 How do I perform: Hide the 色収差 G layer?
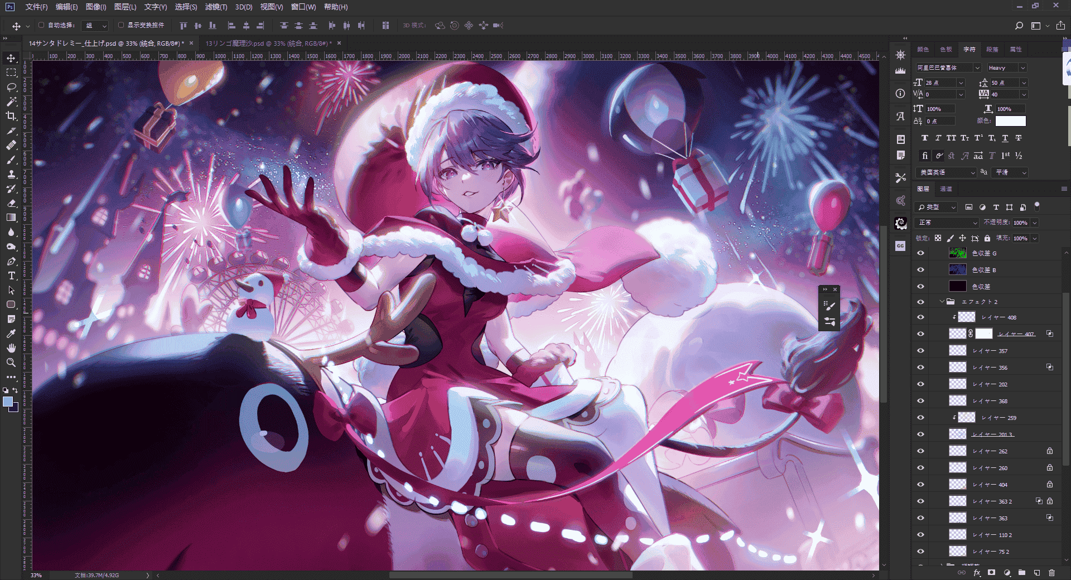coord(920,253)
